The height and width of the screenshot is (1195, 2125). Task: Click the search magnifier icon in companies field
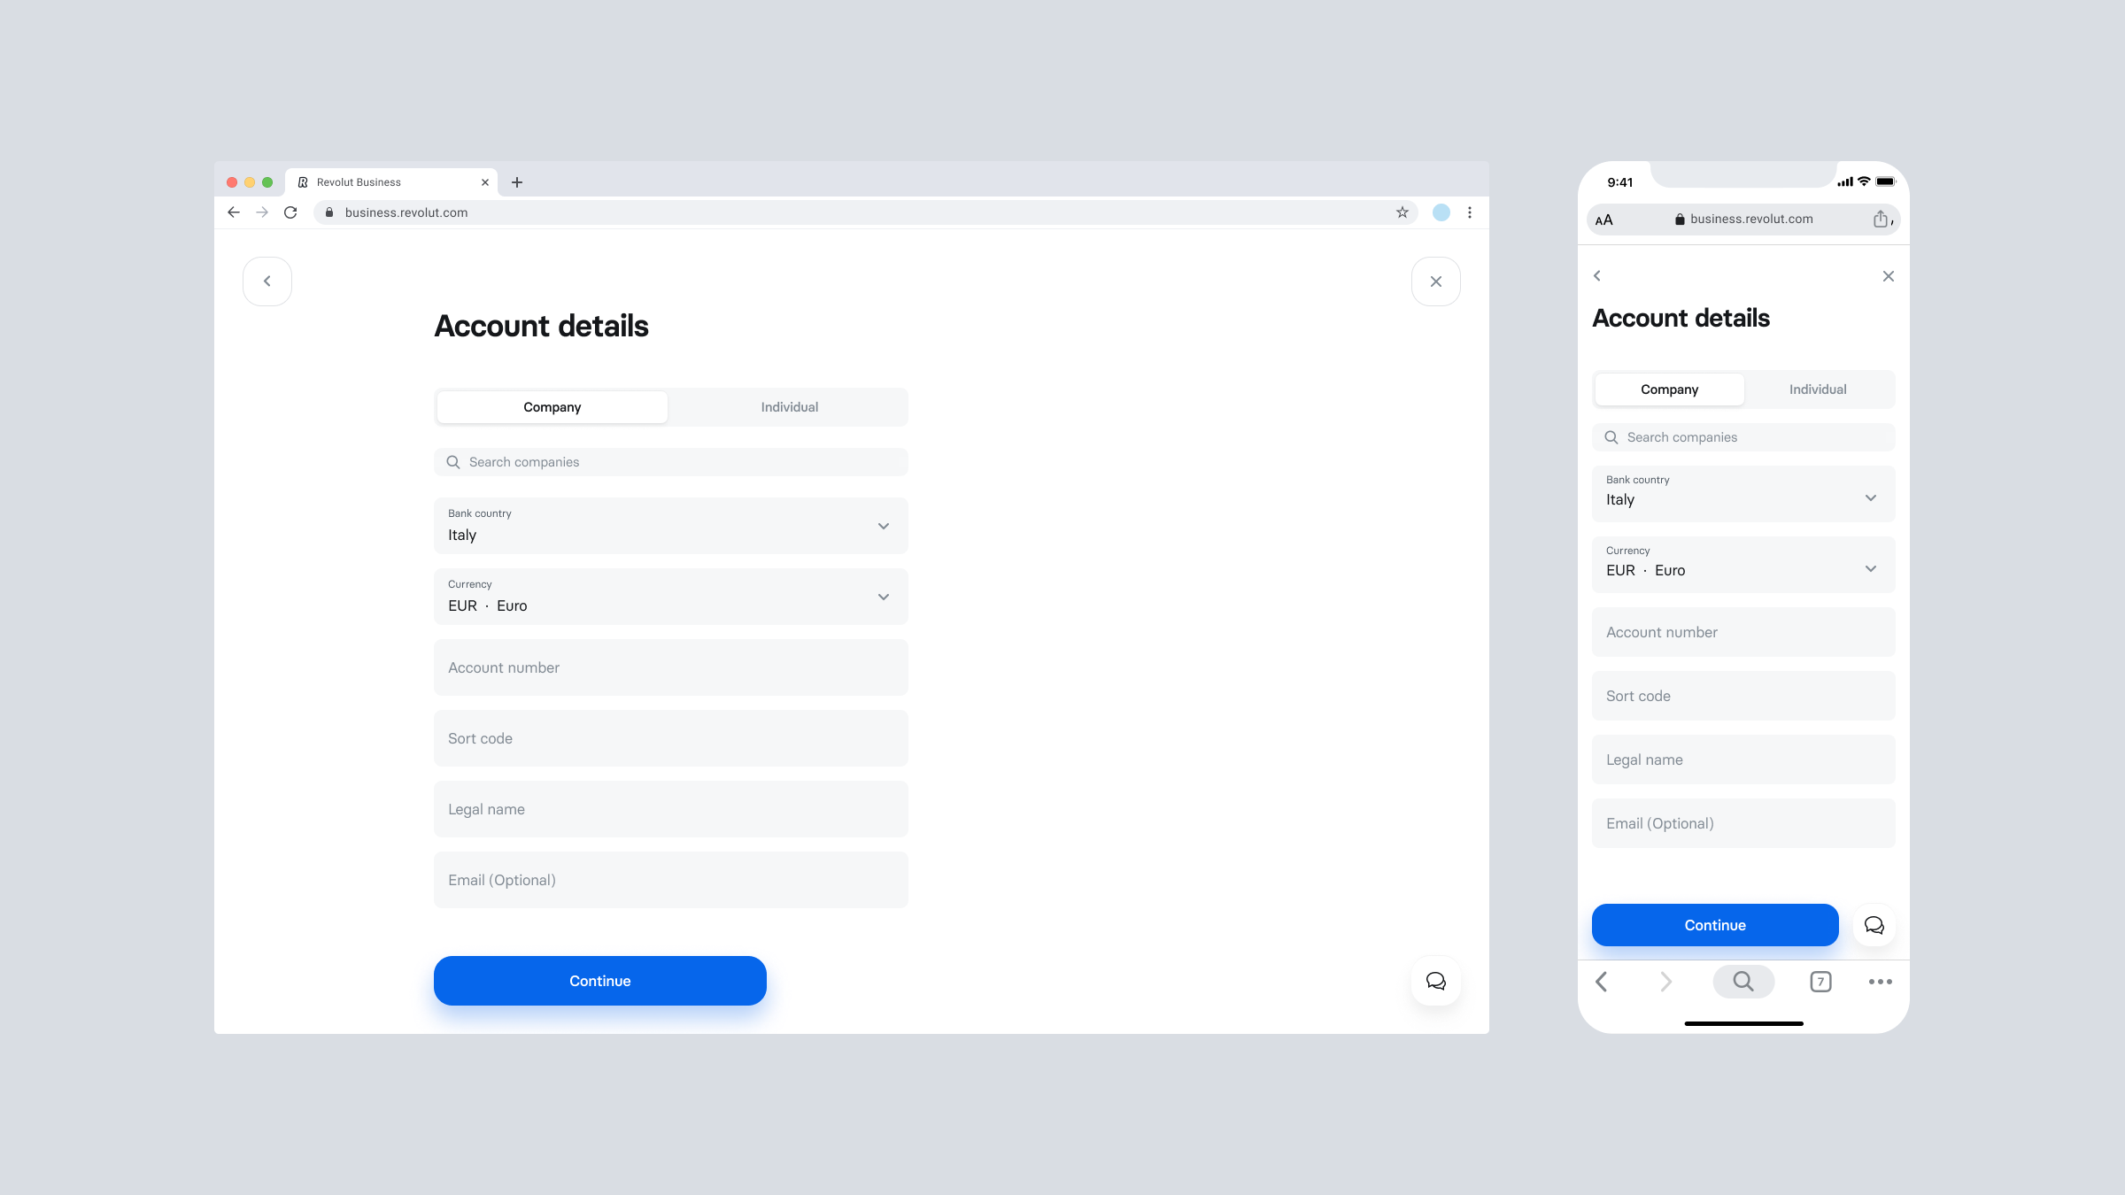pyautogui.click(x=454, y=461)
